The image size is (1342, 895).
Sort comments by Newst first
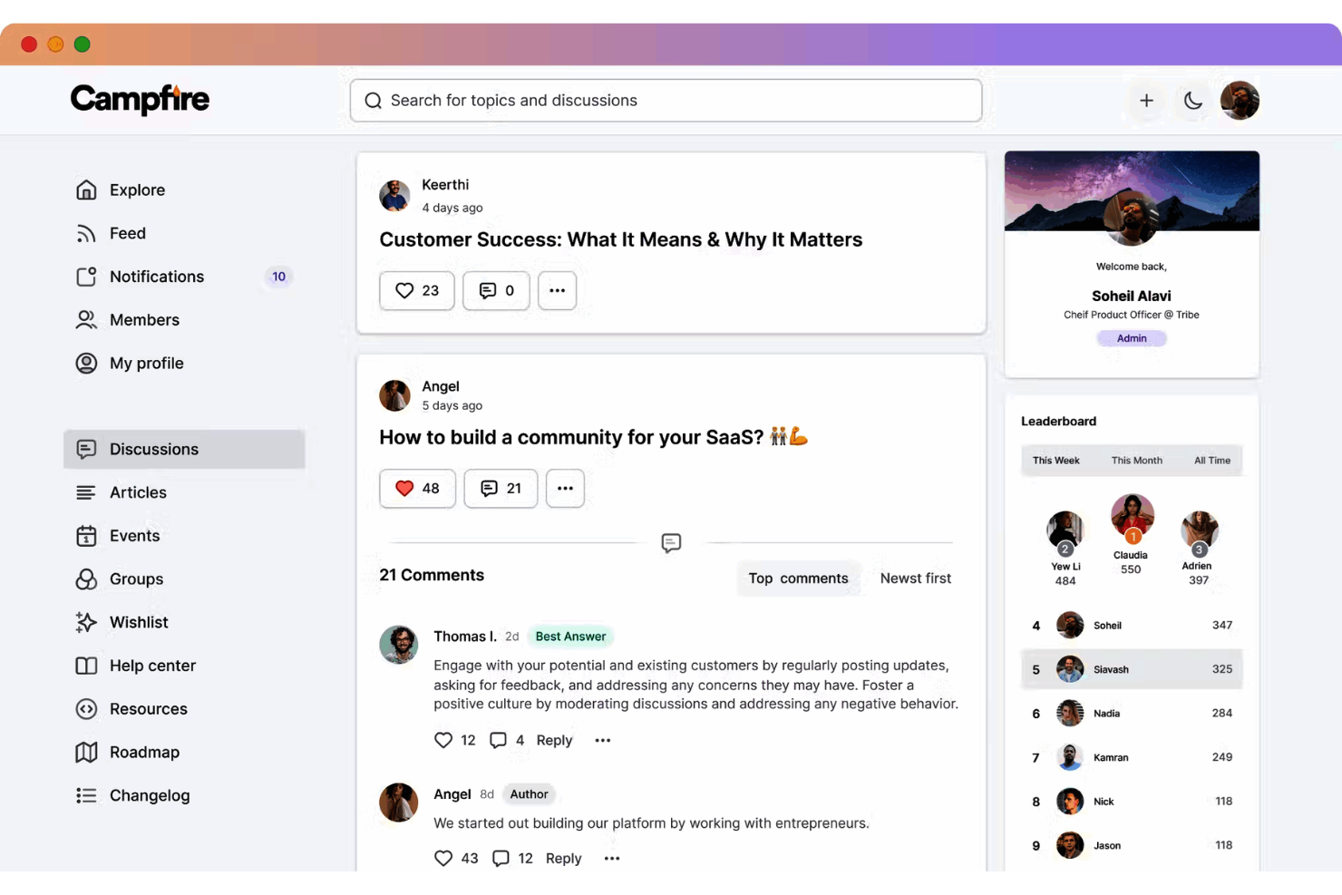(x=915, y=578)
